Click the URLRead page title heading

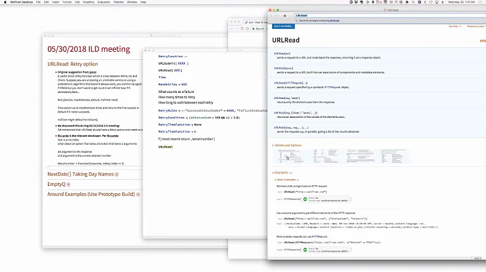click(x=286, y=40)
